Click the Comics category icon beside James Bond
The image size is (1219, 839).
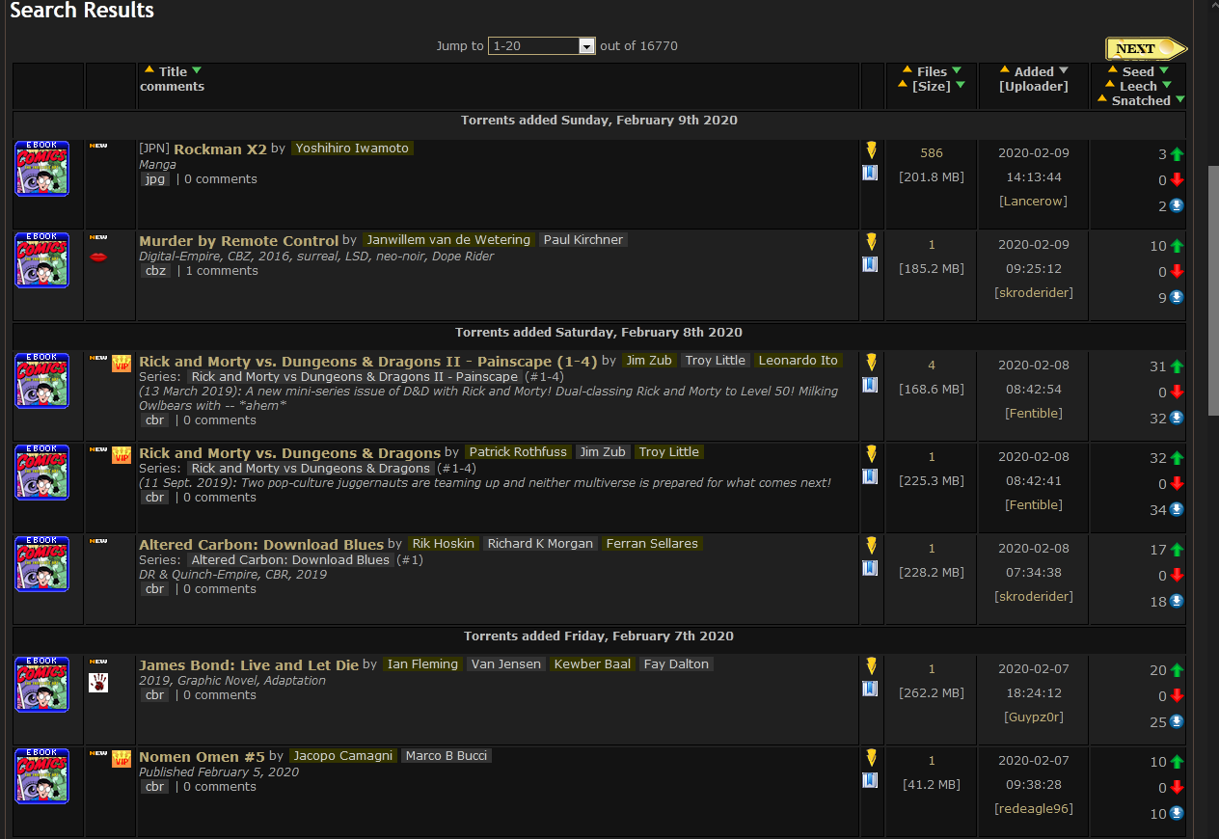[41, 685]
